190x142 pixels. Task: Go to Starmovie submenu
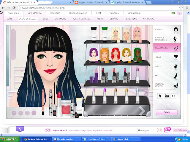point(61,19)
